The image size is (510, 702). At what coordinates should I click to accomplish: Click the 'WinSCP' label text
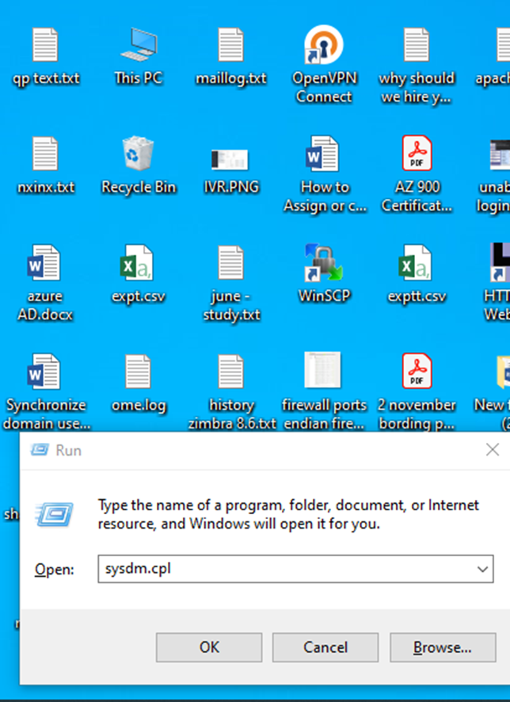pos(324,296)
